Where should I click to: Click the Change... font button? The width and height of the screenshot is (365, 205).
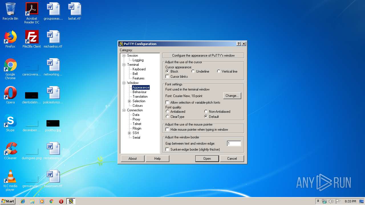232,96
